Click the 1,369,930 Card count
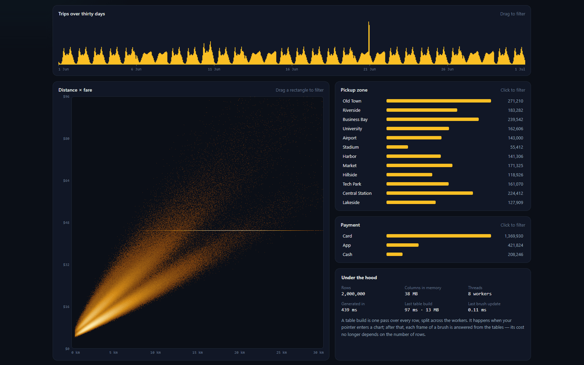The width and height of the screenshot is (584, 365). (x=514, y=236)
